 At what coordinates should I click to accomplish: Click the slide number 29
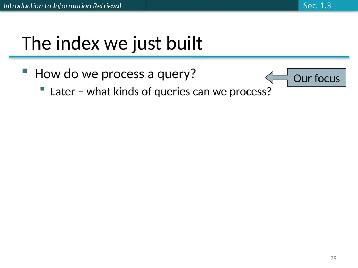click(x=333, y=258)
